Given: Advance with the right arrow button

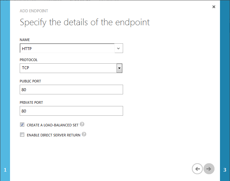Looking at the screenshot, I should pos(209,169).
